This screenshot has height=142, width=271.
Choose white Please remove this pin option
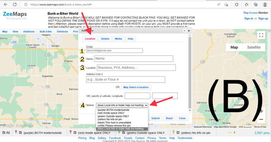(x=122, y=126)
